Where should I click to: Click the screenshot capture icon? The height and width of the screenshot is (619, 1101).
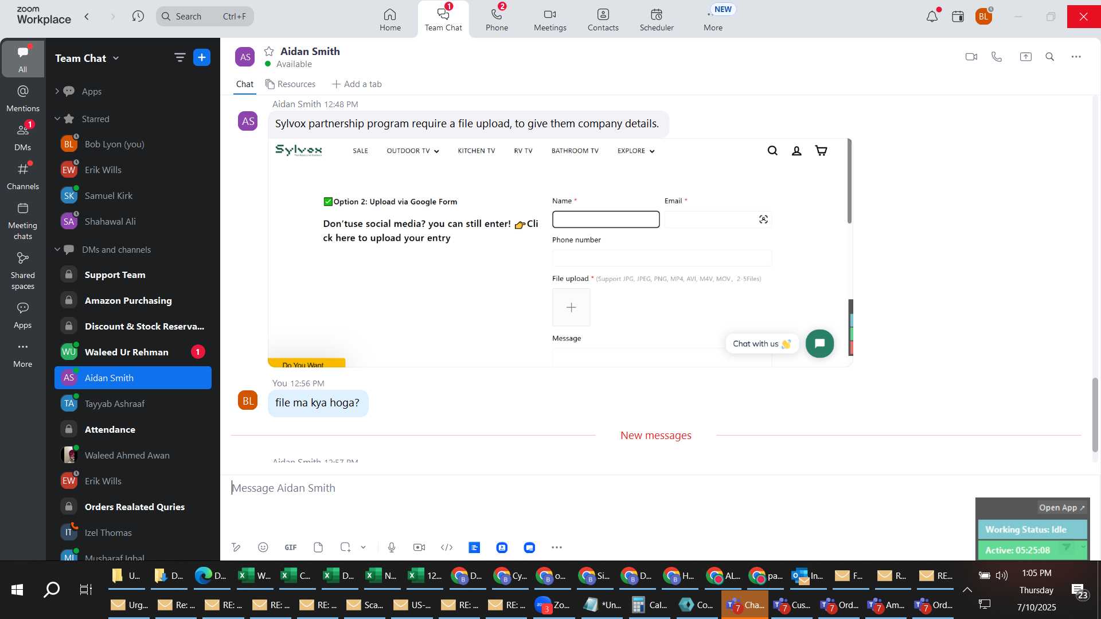tap(345, 547)
